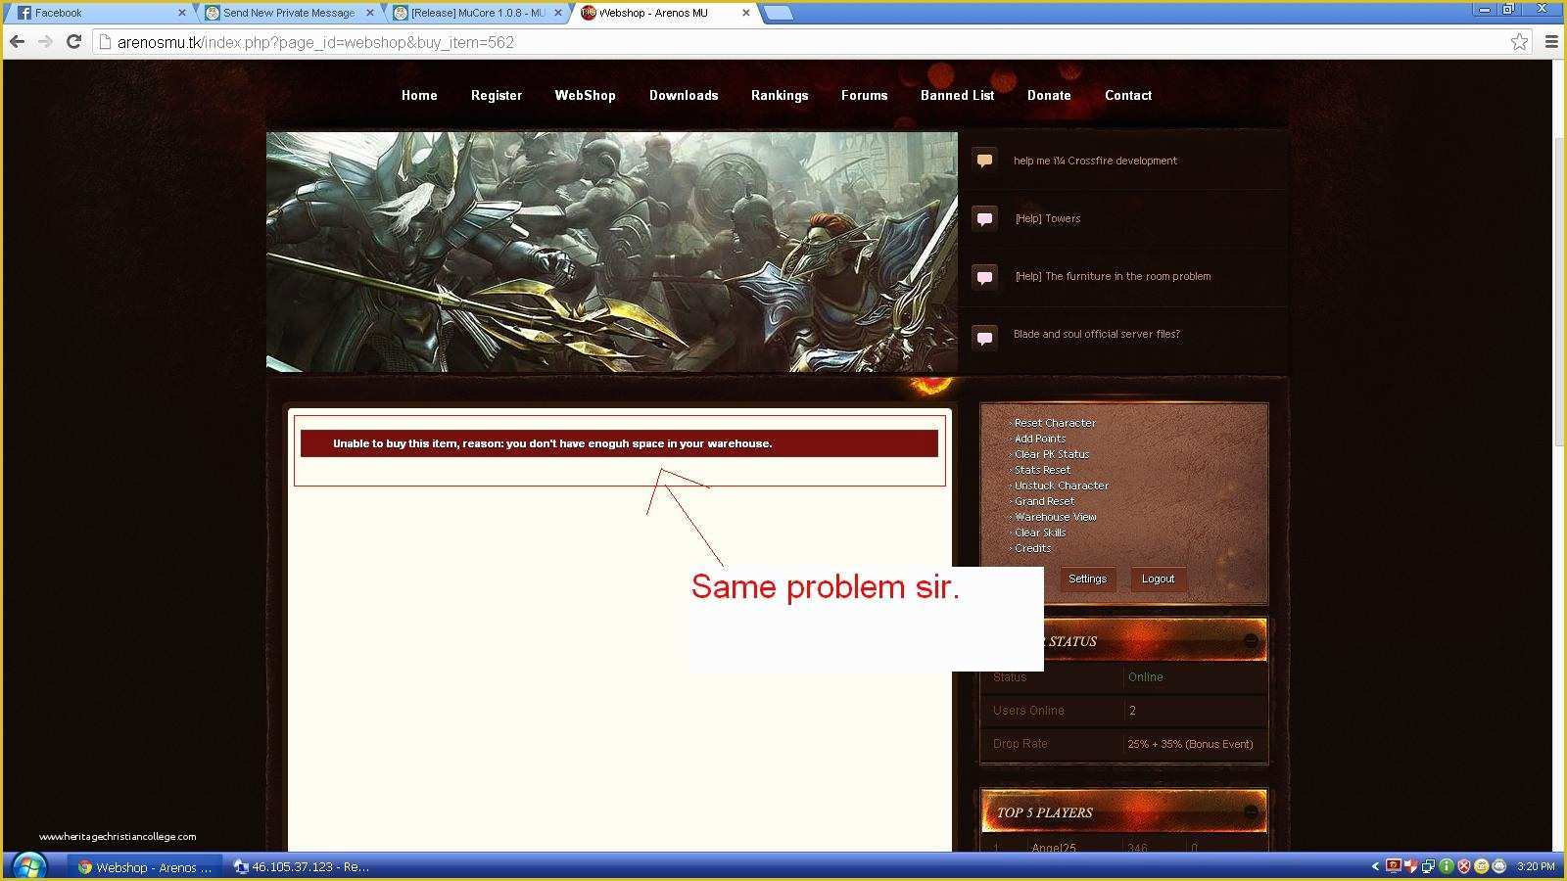Collapse the Top 5 Players panel with the minus icon
The width and height of the screenshot is (1567, 881).
(x=1251, y=811)
